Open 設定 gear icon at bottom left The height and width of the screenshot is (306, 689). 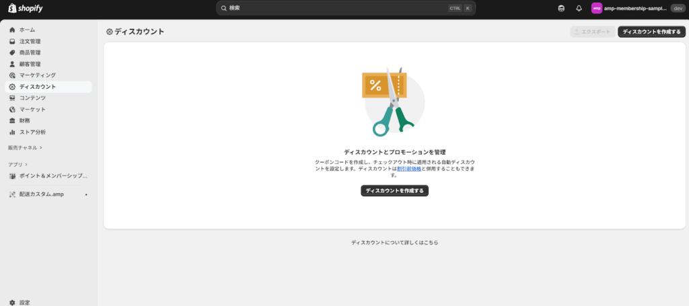[x=12, y=303]
